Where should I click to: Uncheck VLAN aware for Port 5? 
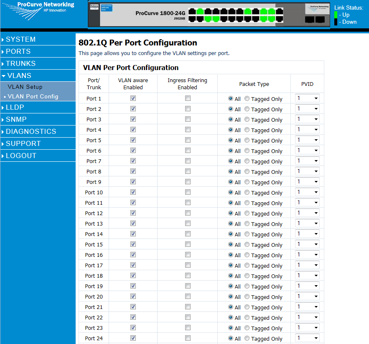(x=133, y=140)
